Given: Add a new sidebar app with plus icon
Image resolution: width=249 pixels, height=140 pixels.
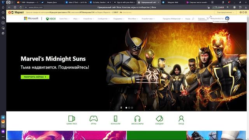Looking at the screenshot, I should 3,126.
